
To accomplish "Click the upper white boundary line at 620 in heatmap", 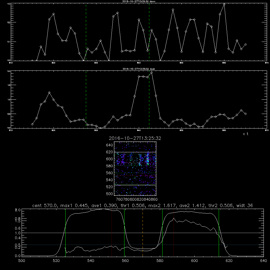I will pos(135,152).
